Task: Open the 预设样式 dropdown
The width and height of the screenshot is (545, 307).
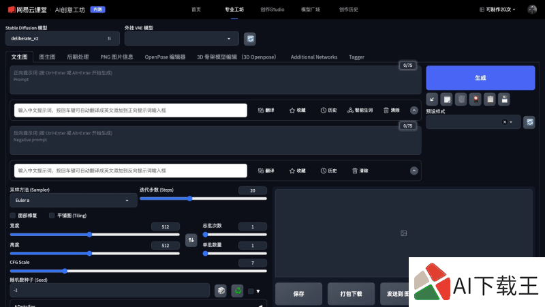Action: tap(473, 122)
